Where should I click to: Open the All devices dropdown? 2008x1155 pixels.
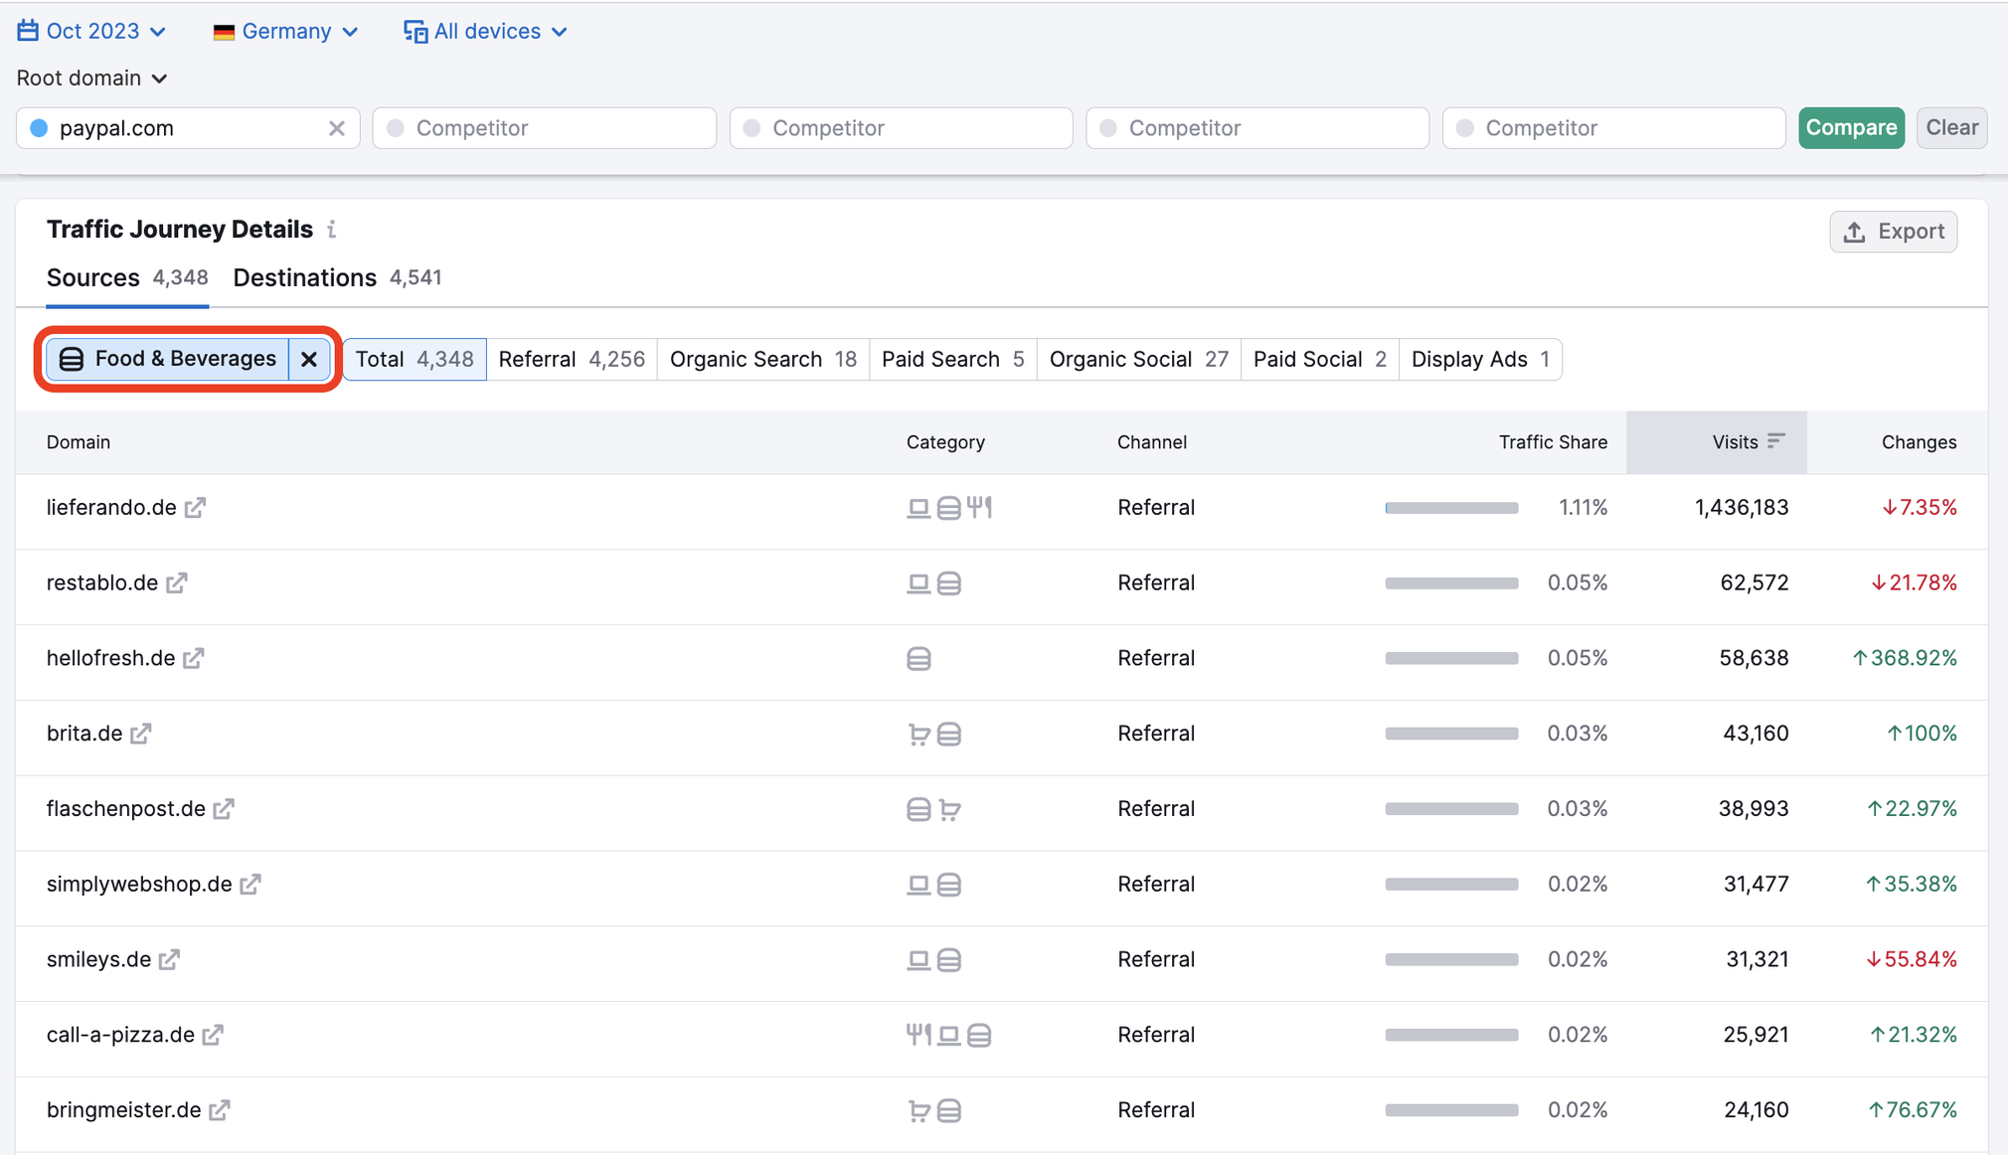[486, 31]
